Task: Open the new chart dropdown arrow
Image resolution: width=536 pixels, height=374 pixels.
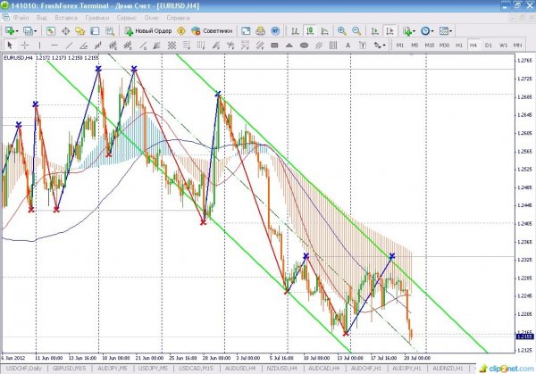Action: click(19, 30)
